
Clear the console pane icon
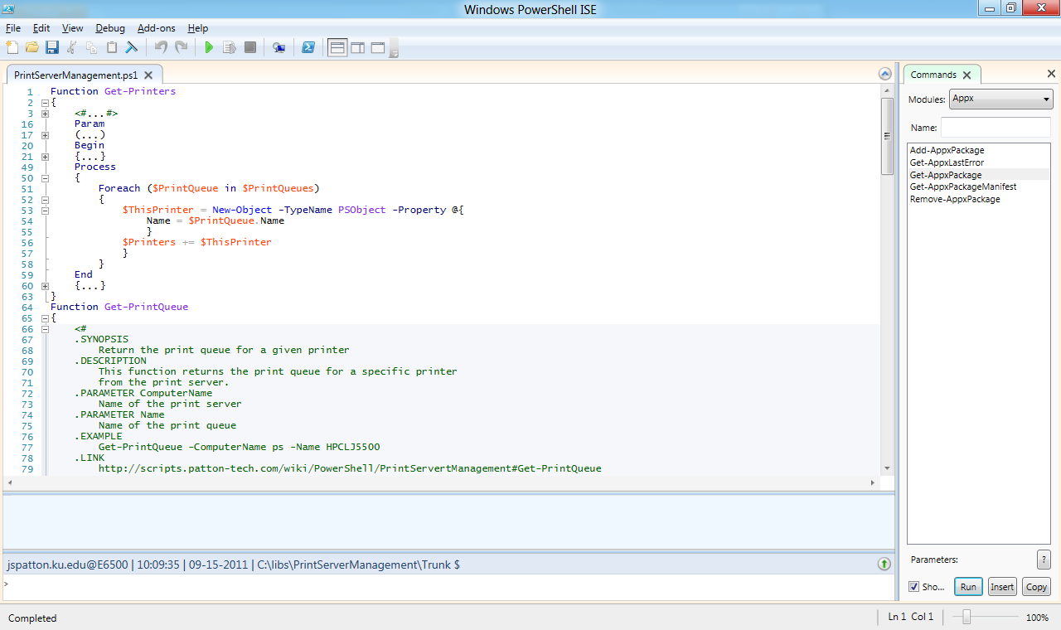pyautogui.click(x=132, y=47)
